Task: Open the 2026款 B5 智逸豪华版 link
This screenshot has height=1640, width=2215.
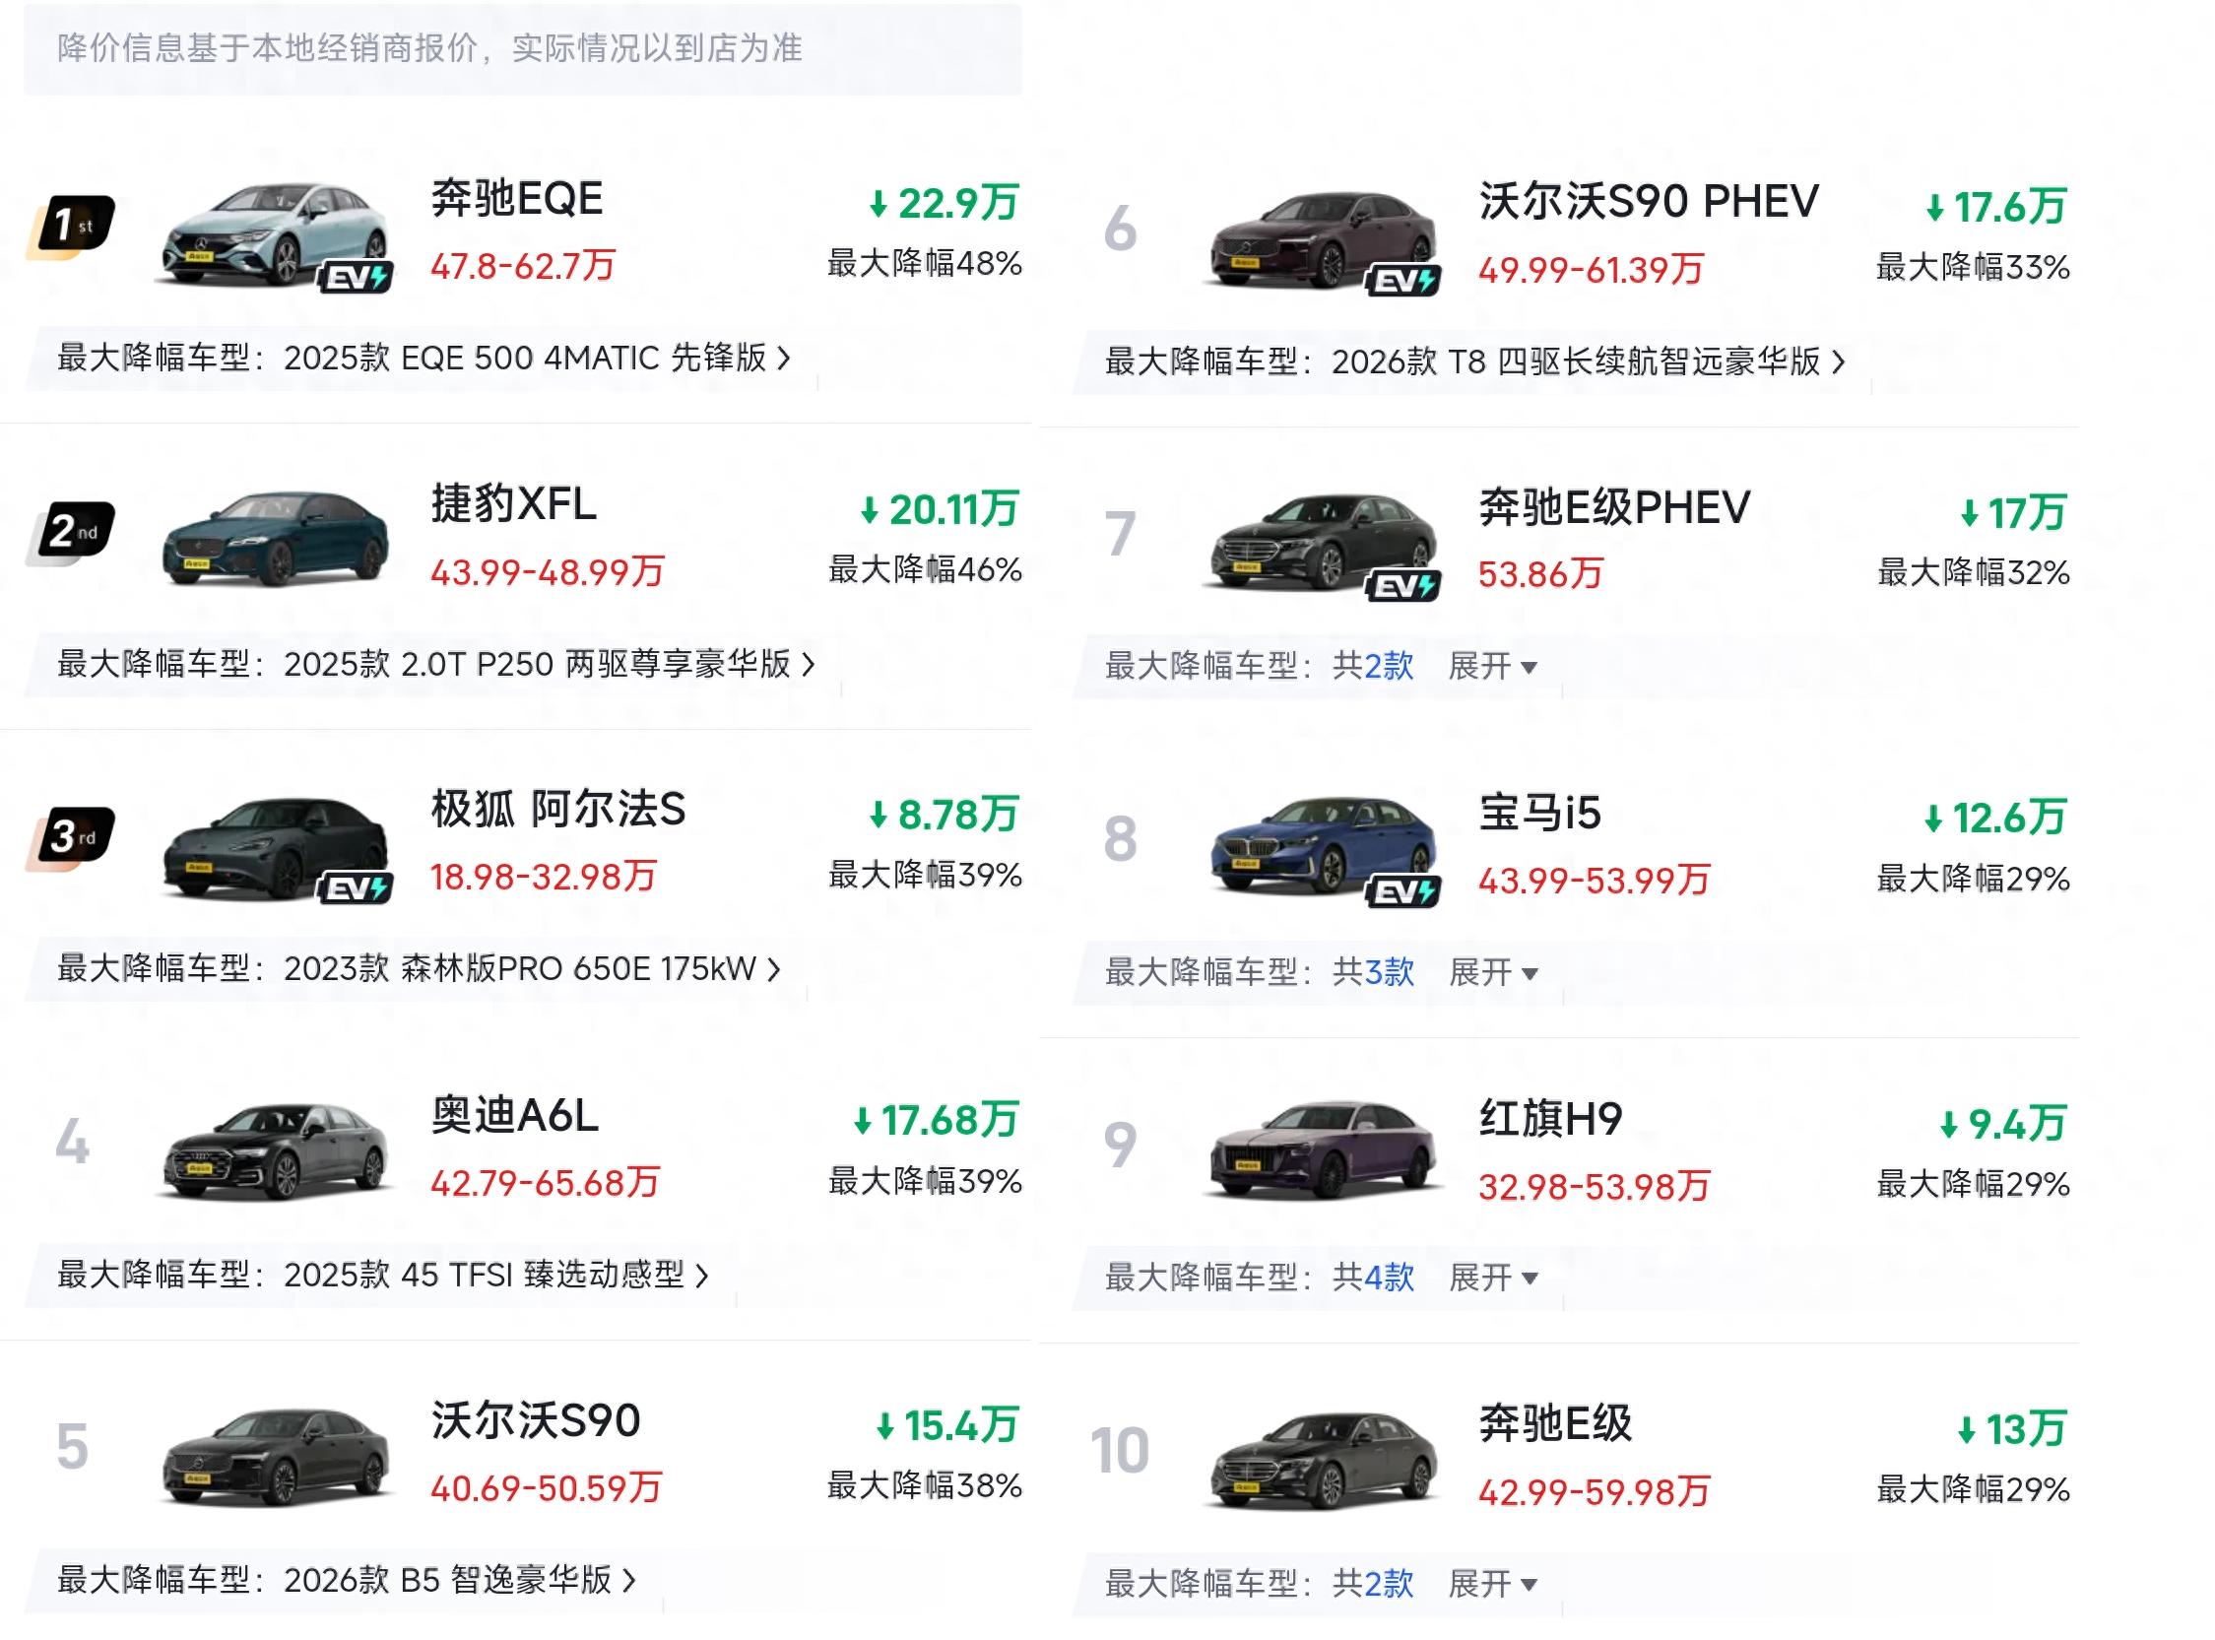Action: 459,1580
